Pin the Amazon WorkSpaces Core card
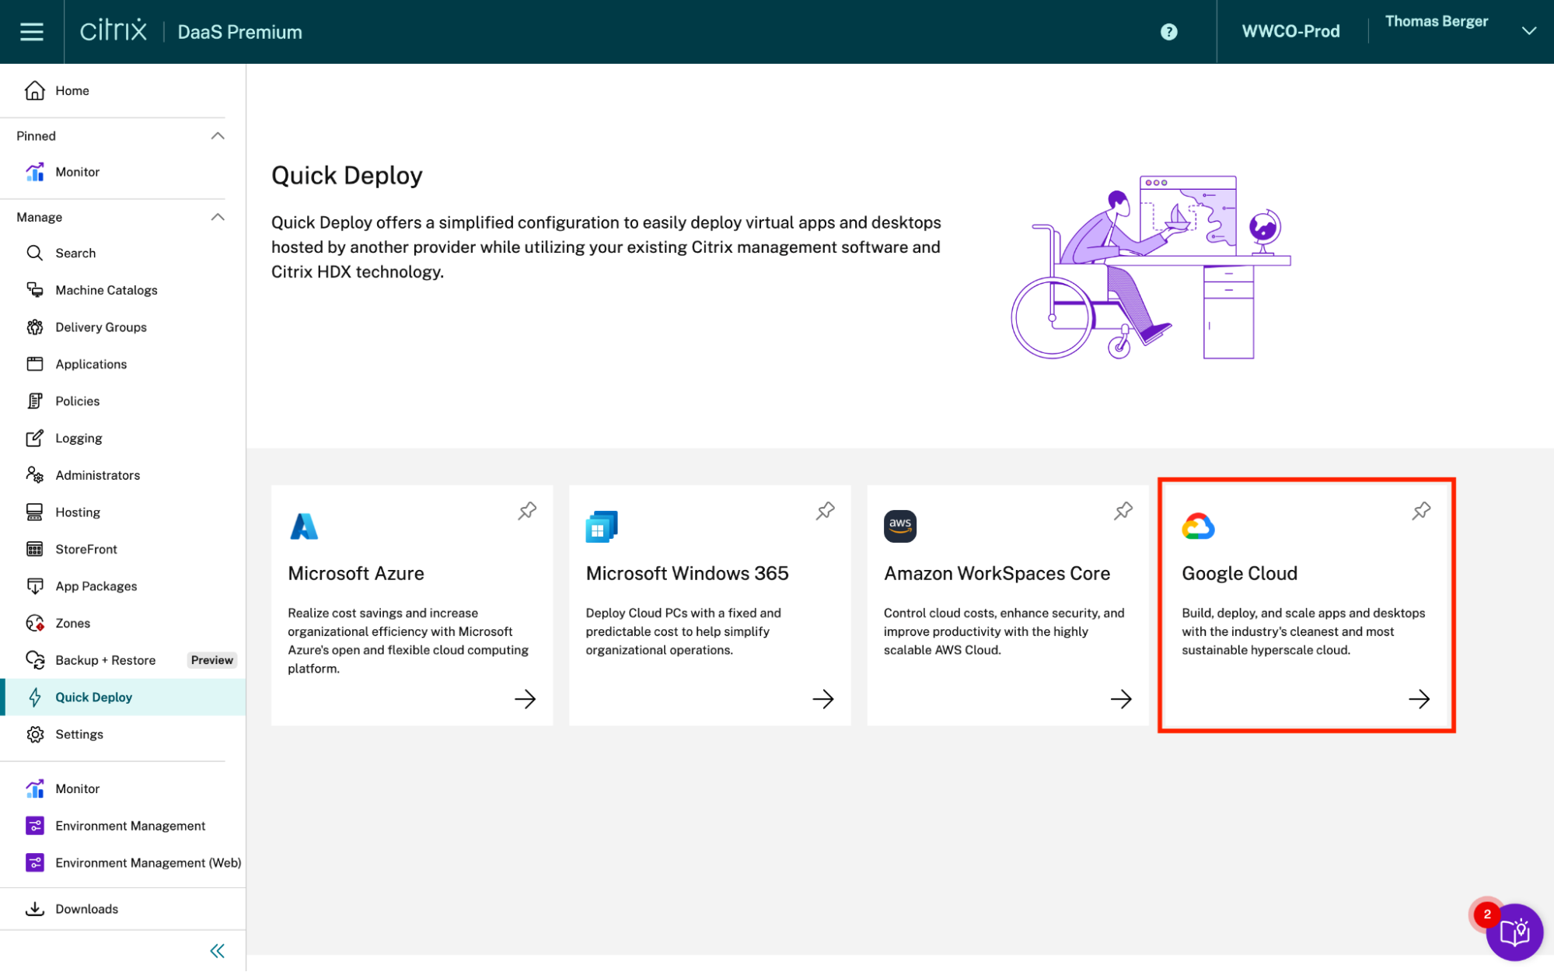This screenshot has height=972, width=1554. coord(1123,511)
